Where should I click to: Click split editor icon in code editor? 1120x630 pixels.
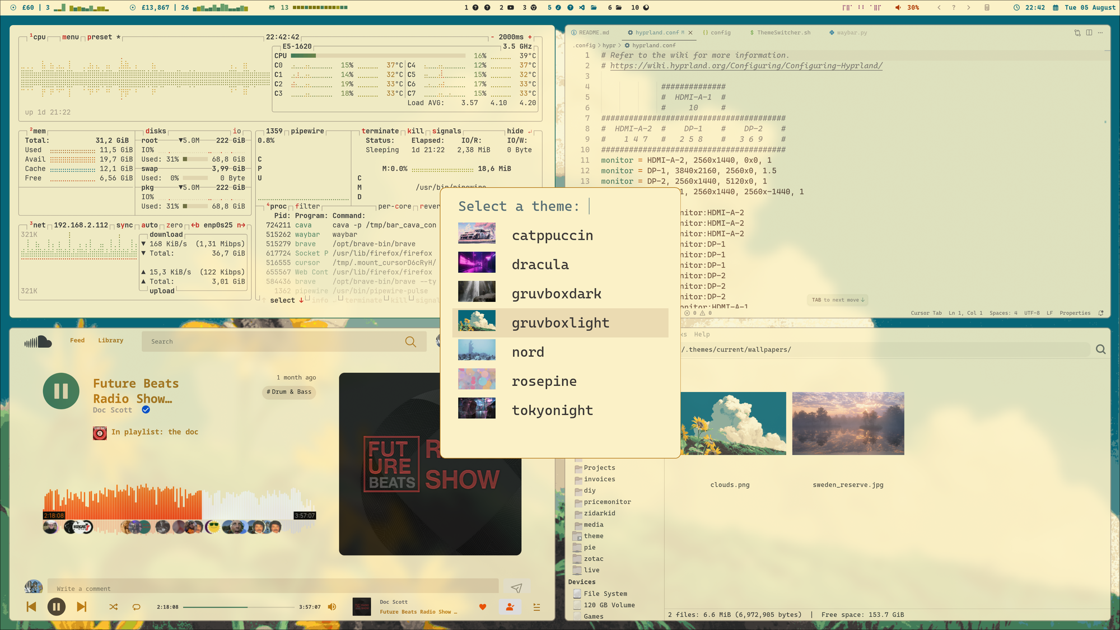[1089, 32]
